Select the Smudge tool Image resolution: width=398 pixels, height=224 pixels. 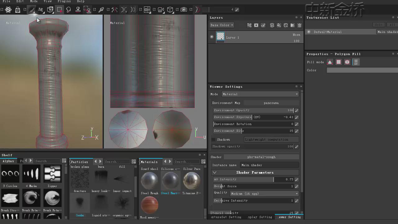[x=69, y=10]
